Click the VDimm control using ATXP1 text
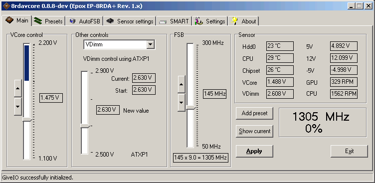The image size is (375, 183). (x=116, y=59)
